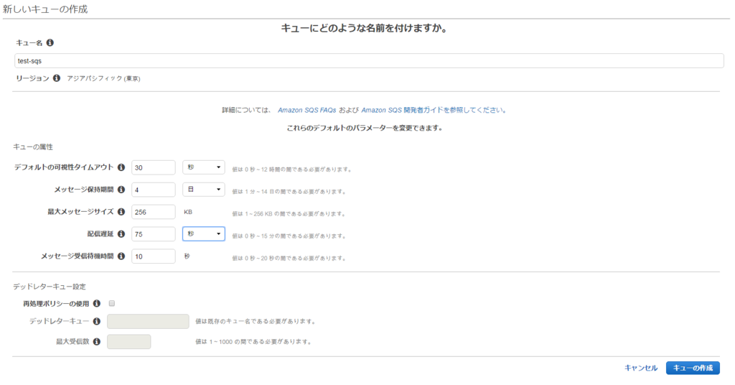Viewport: 735px width, 385px height.
Task: Click the info icon next to キュー名
Action: (x=50, y=42)
